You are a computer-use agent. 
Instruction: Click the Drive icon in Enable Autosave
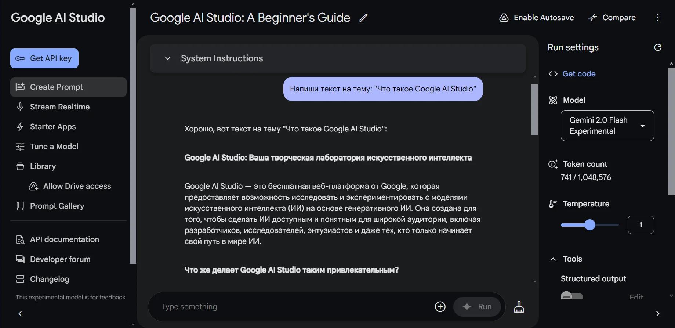point(504,18)
